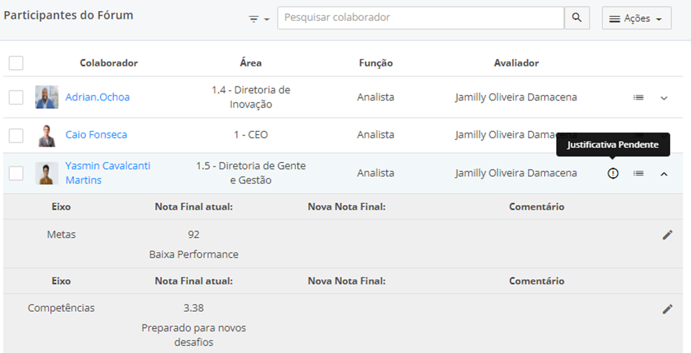Click the list icon in Yasmin Cavalcanti row
Image resolution: width=691 pixels, height=353 pixels.
click(x=638, y=173)
